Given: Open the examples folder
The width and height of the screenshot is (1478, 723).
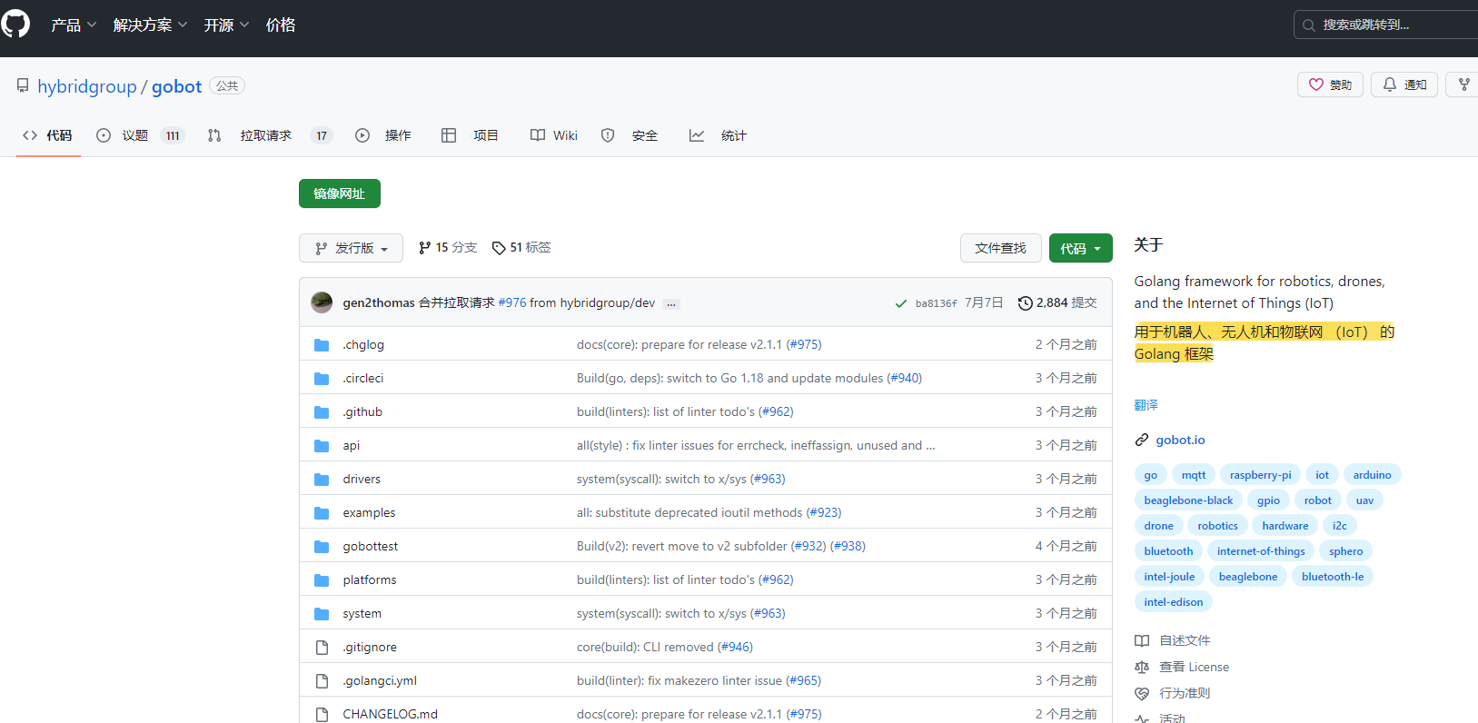Looking at the screenshot, I should [x=369, y=512].
